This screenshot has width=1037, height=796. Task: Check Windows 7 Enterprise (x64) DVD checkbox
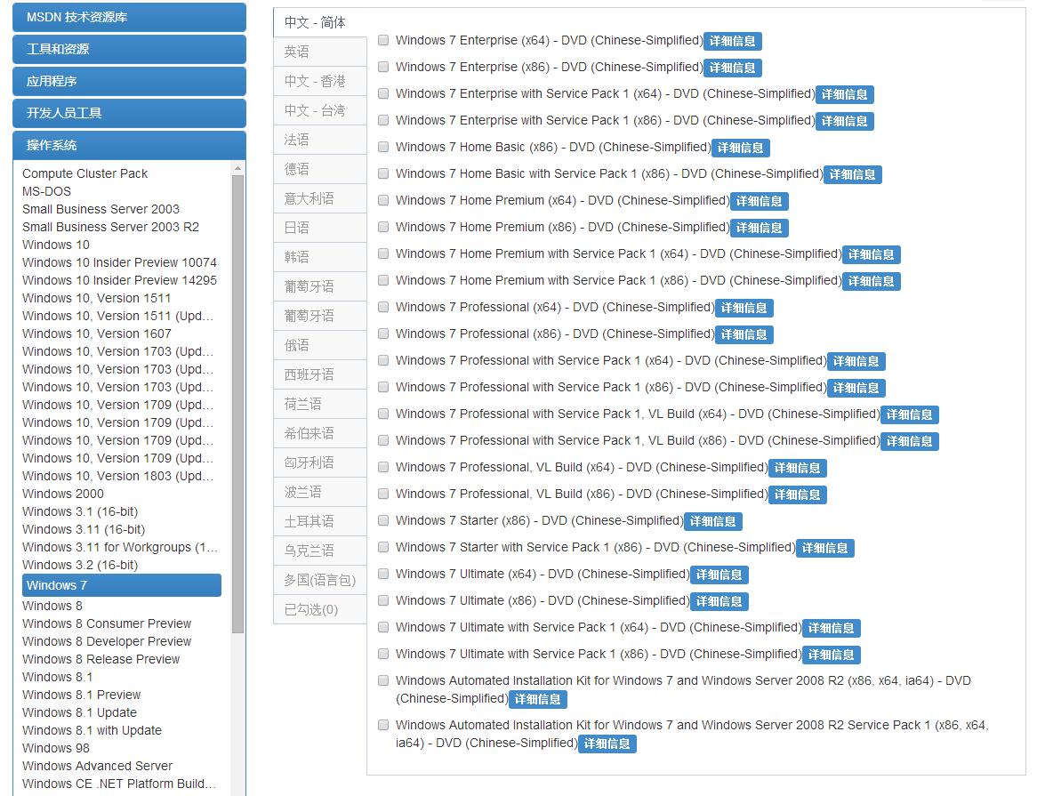(383, 40)
